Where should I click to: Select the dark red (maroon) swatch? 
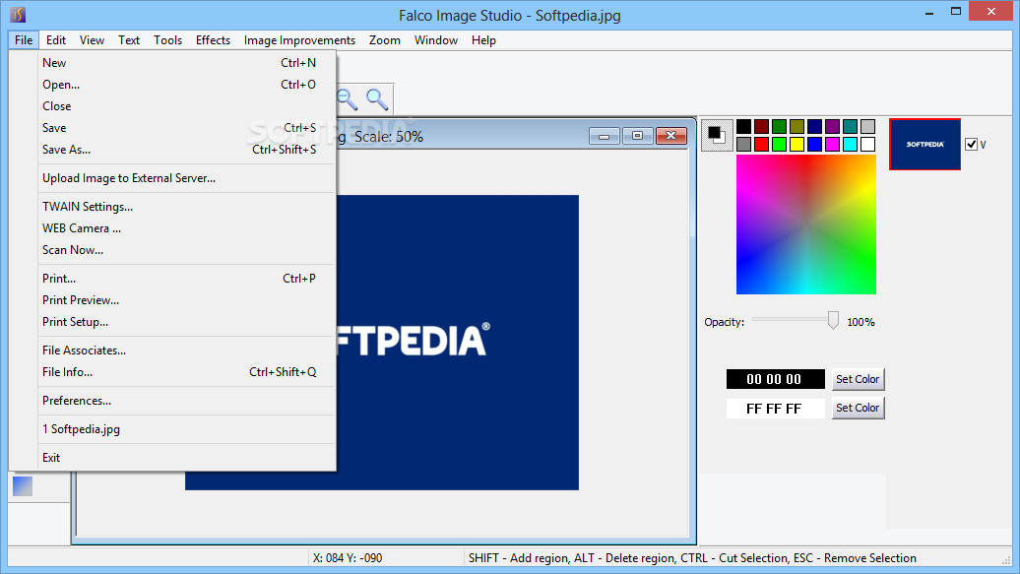coord(762,126)
